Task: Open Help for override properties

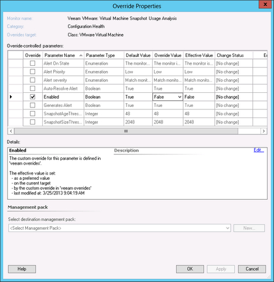Action: 22,269
